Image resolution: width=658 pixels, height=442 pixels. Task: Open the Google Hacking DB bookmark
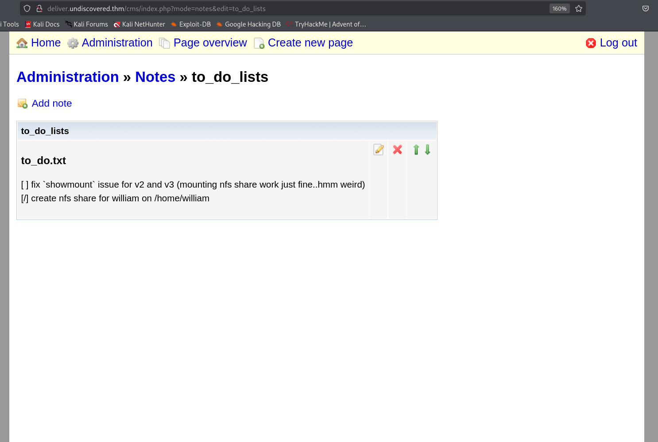pos(252,24)
